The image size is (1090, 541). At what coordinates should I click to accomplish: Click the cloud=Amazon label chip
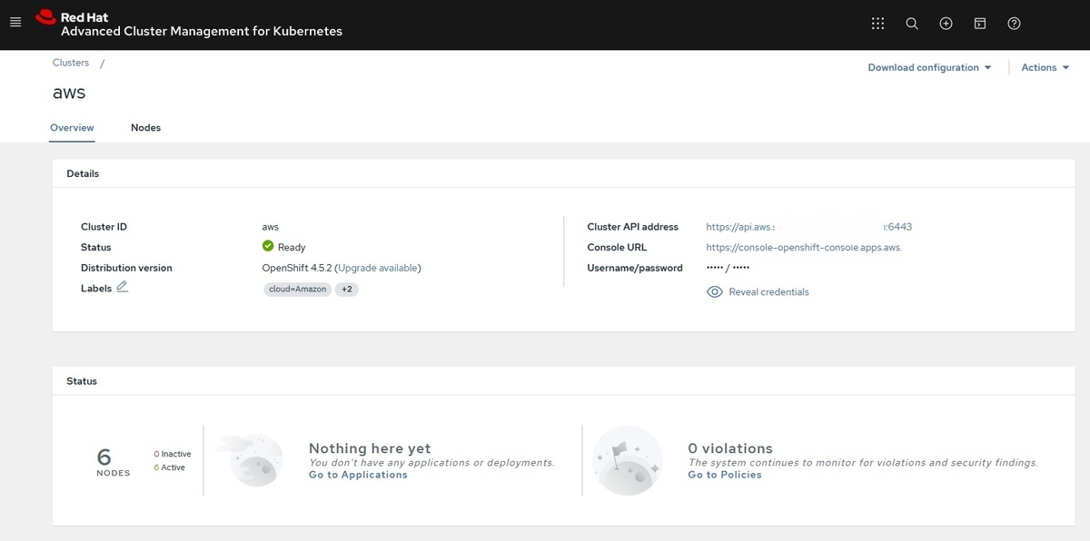coord(297,289)
